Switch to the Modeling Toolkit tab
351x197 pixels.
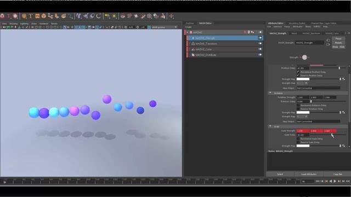pyautogui.click(x=297, y=23)
